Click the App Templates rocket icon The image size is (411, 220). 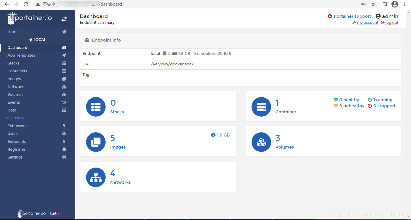pyautogui.click(x=64, y=55)
